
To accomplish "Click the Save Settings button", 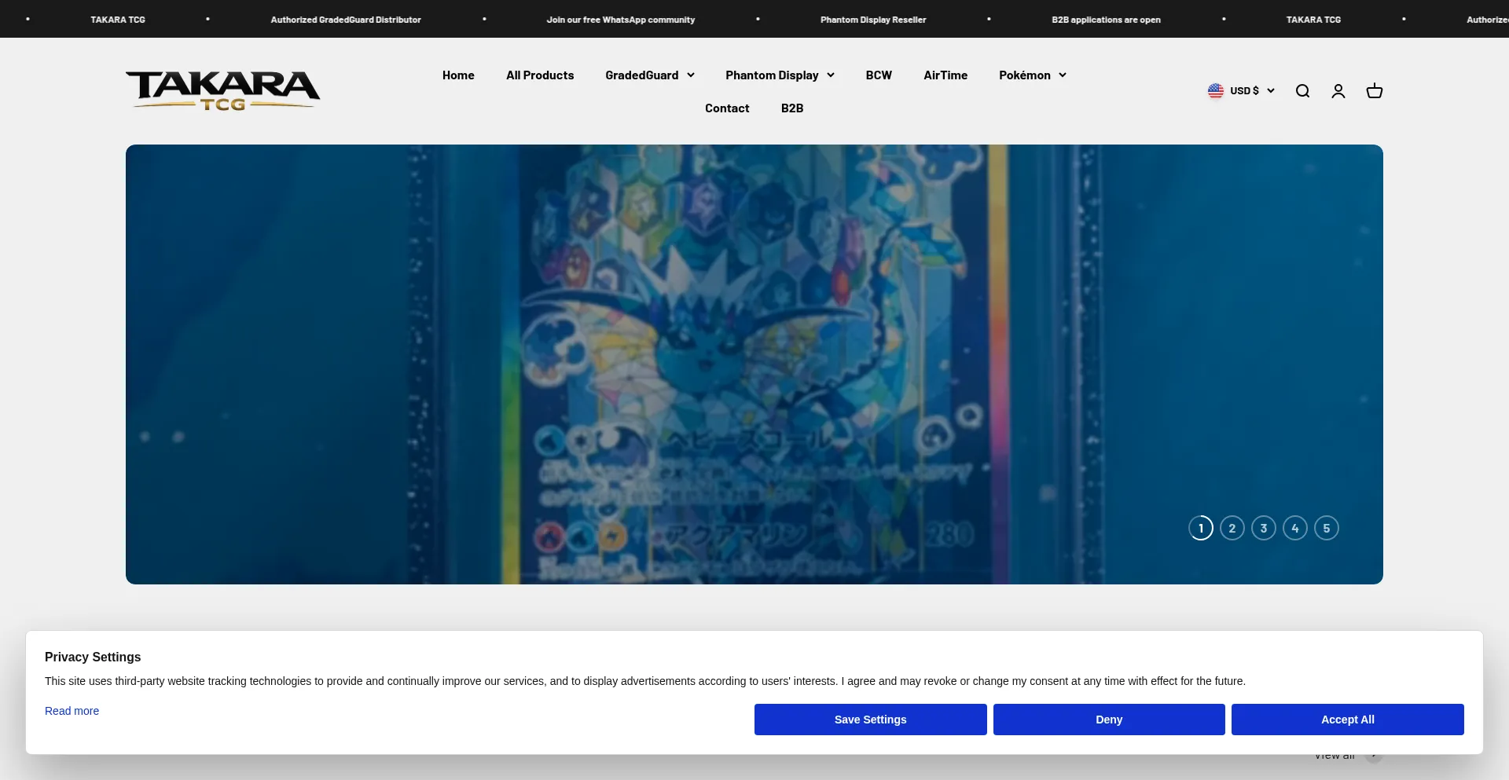I will coord(871,720).
